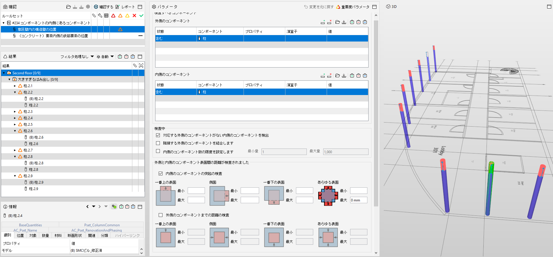Click the レポート report button
The image size is (553, 257).
[125, 7]
